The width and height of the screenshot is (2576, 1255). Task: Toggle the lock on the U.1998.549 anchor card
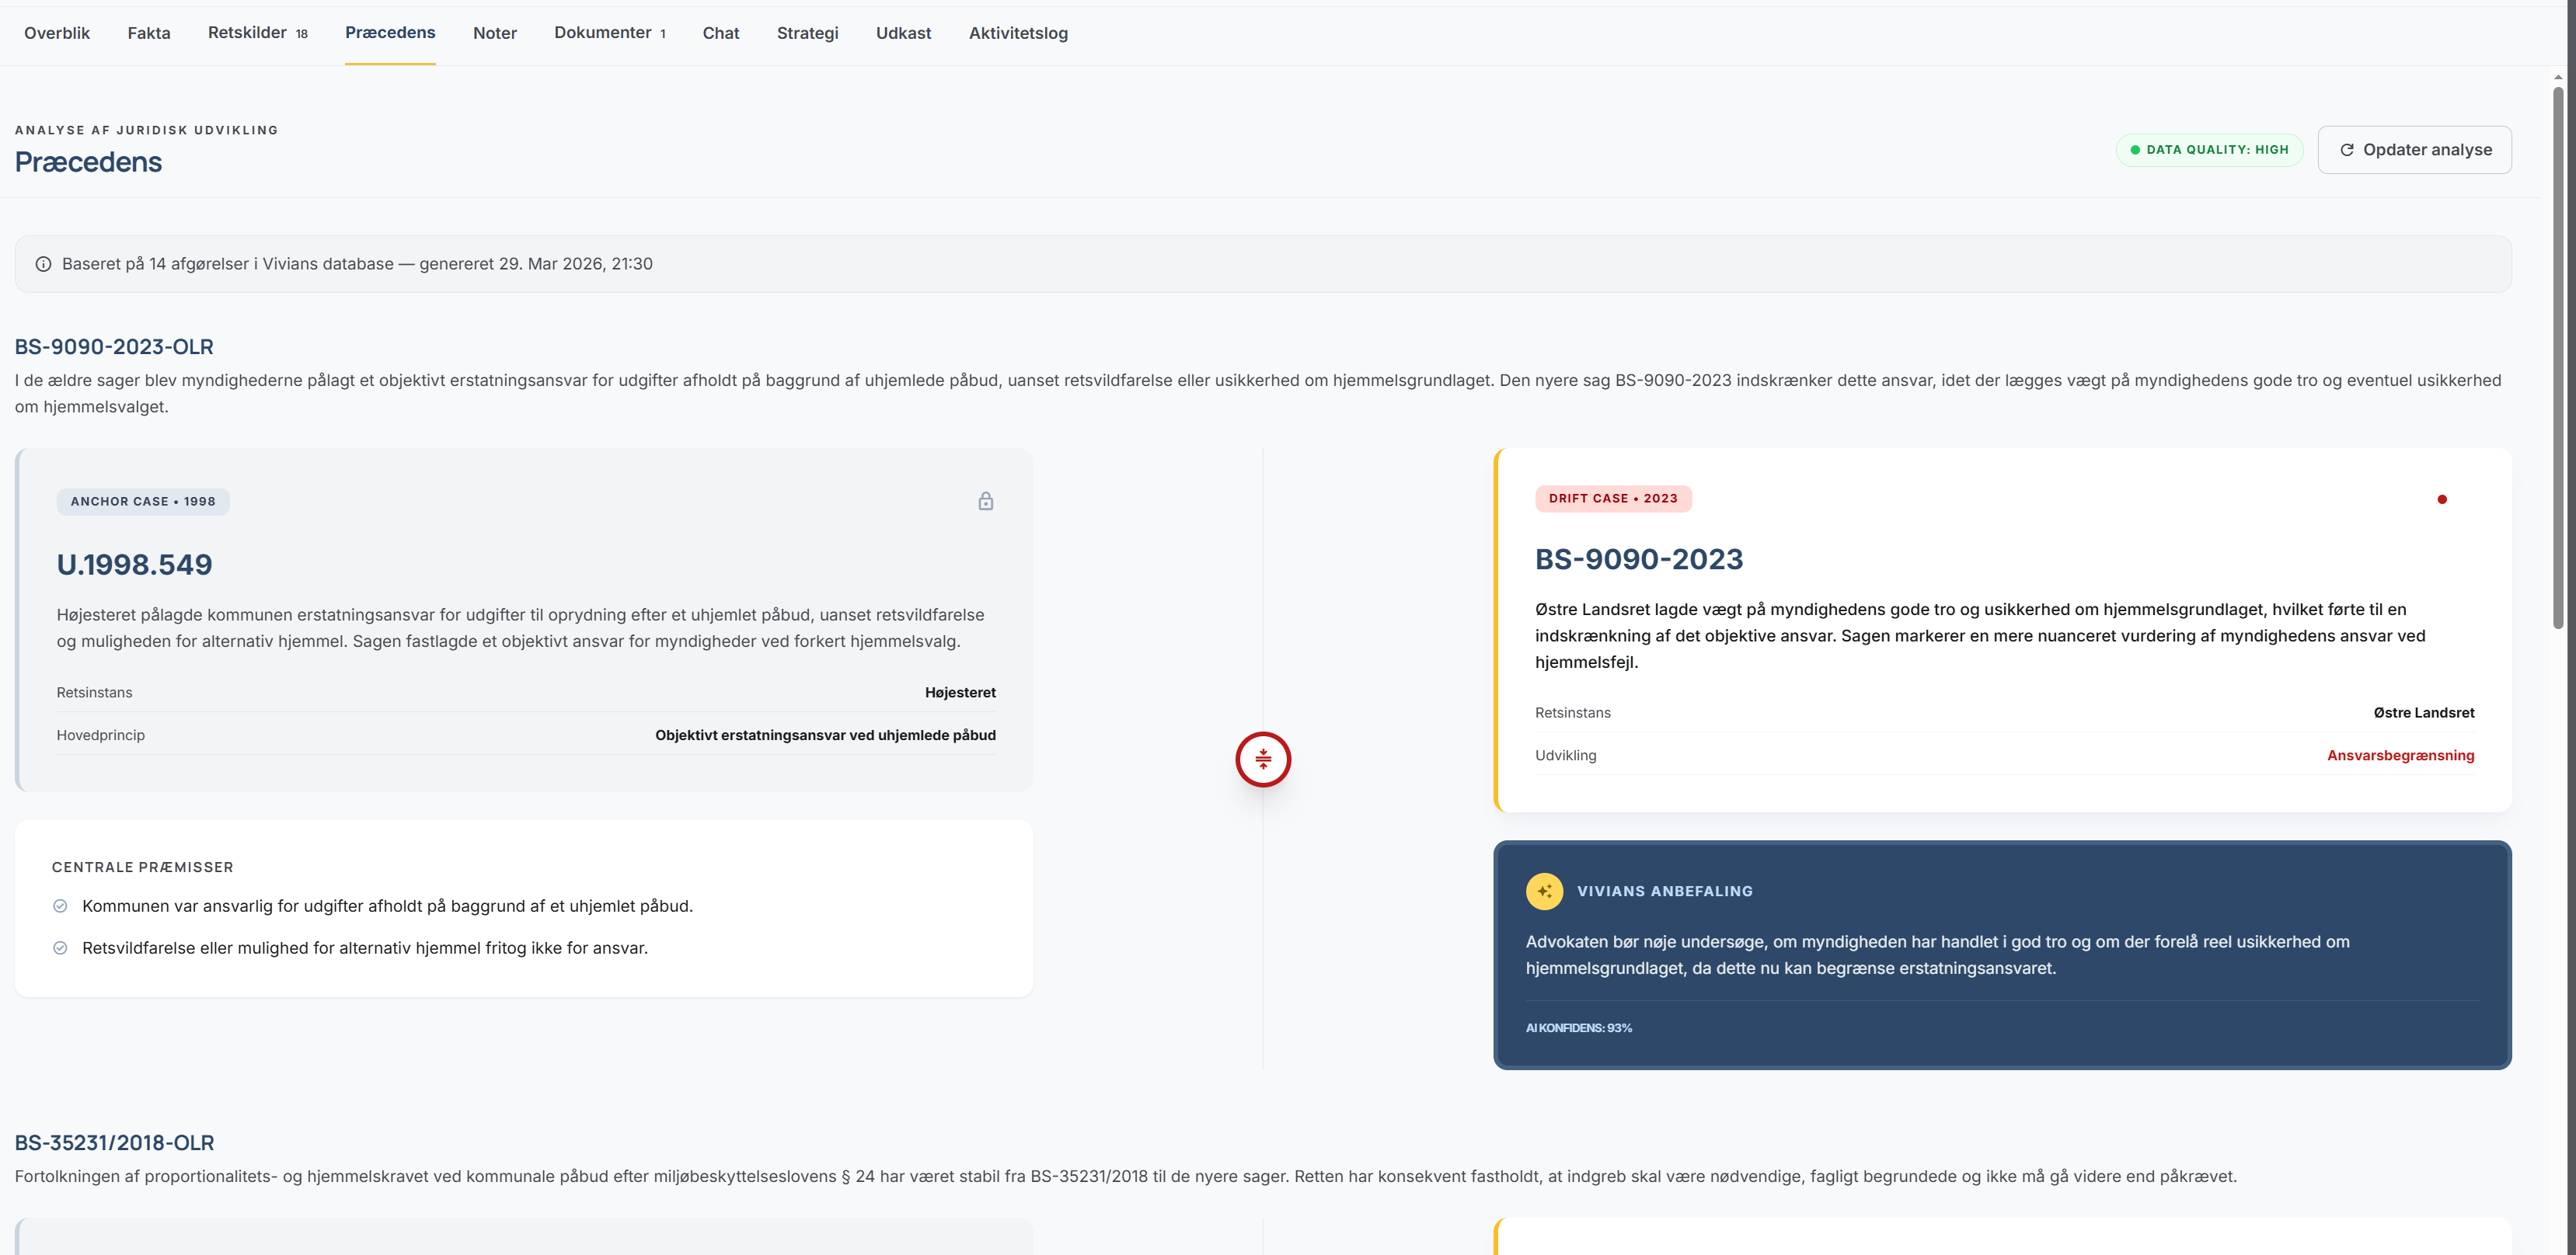(x=986, y=501)
